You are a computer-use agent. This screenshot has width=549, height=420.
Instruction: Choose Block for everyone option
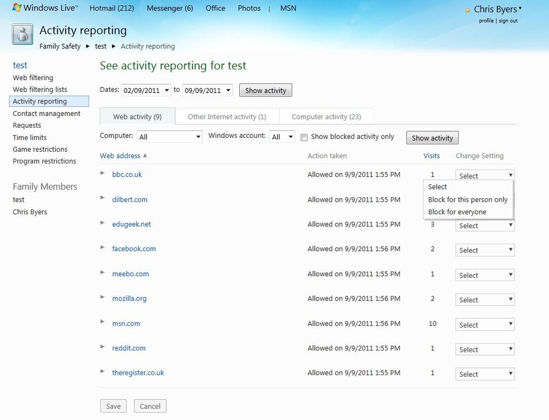click(x=468, y=212)
